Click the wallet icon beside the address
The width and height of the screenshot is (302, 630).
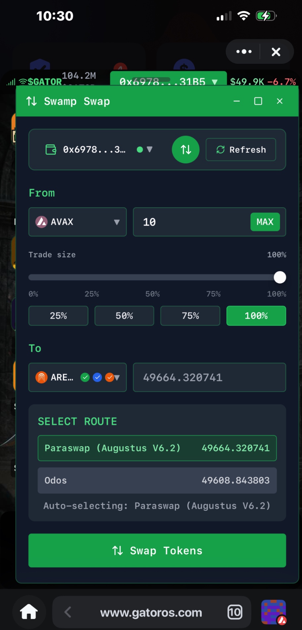coord(51,150)
